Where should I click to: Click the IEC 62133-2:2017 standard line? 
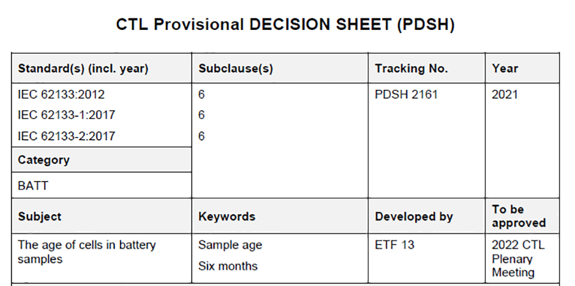[x=66, y=136]
